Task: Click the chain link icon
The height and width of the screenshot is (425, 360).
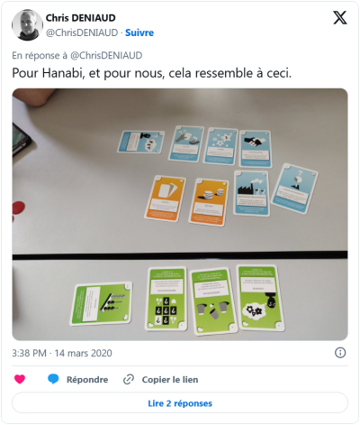Action: coord(129,379)
